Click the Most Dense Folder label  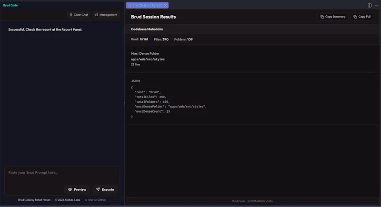tap(145, 53)
